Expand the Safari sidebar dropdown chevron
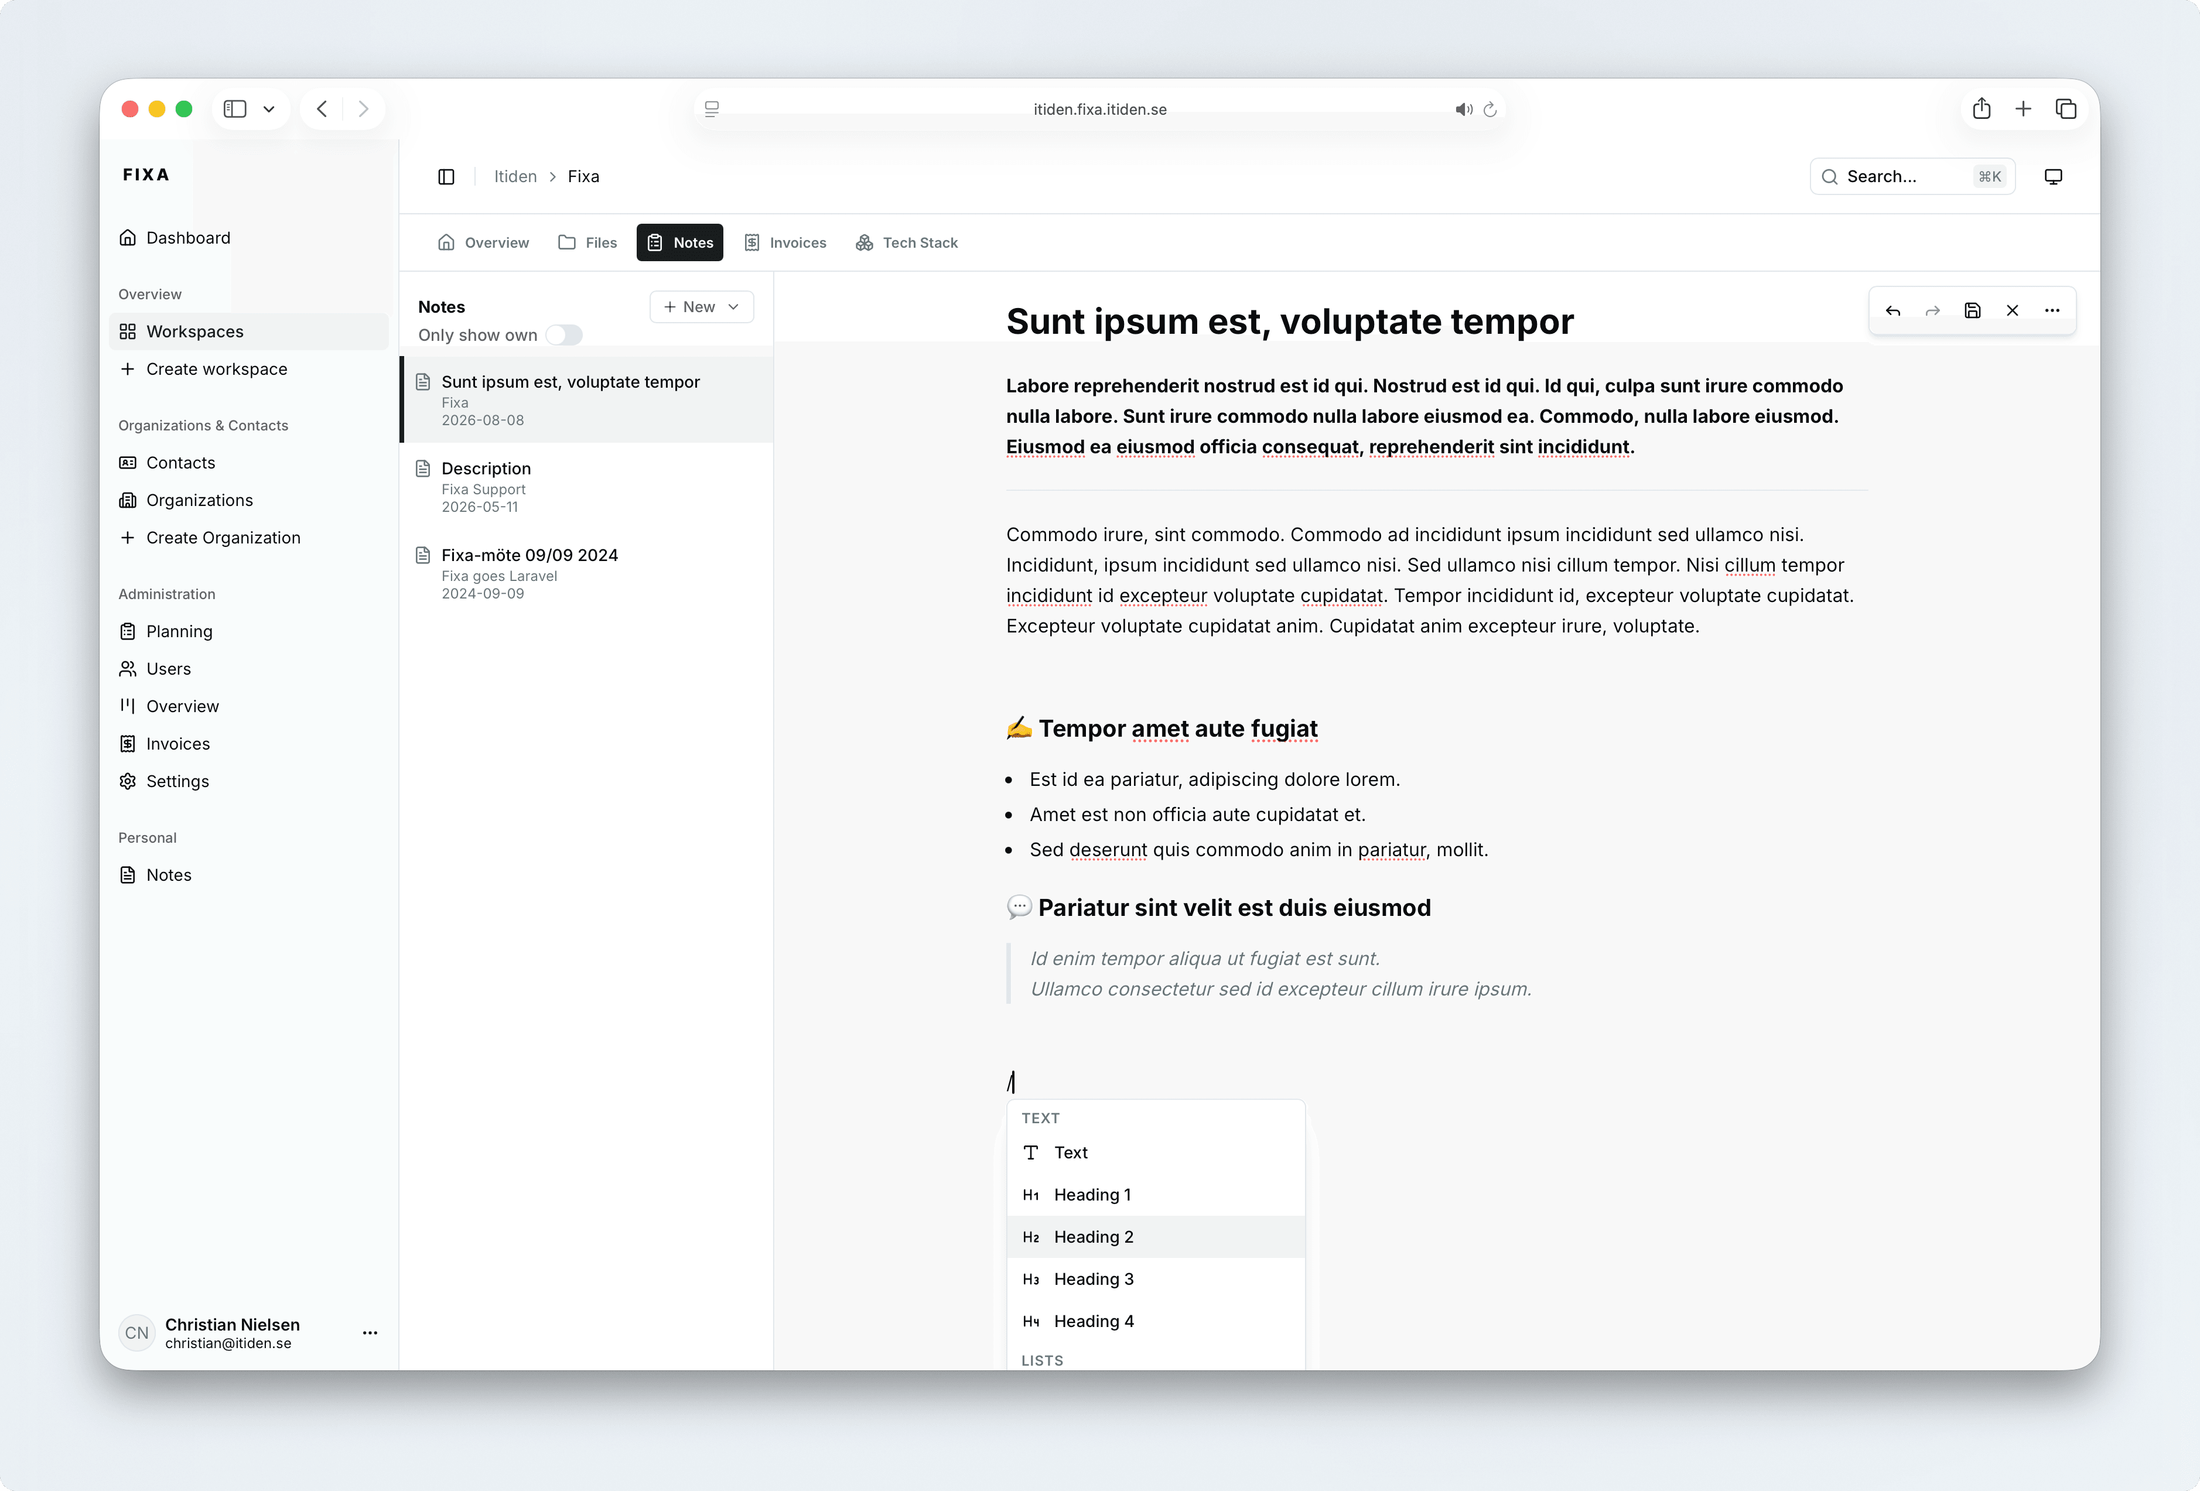This screenshot has width=2200, height=1491. [x=269, y=109]
